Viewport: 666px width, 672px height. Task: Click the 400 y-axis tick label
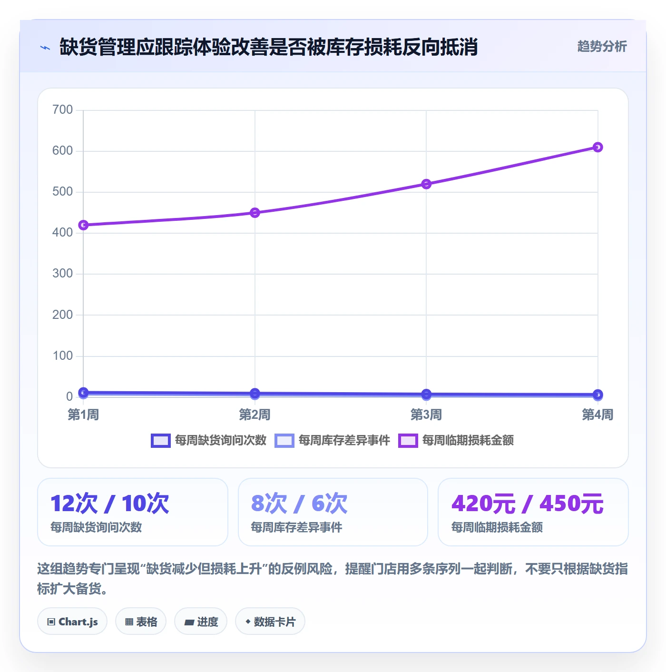62,233
